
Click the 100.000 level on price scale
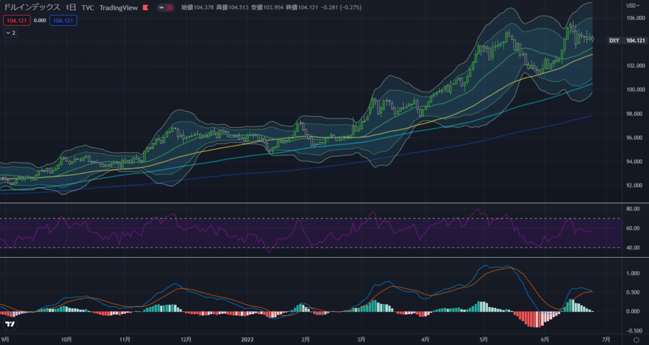(635, 89)
